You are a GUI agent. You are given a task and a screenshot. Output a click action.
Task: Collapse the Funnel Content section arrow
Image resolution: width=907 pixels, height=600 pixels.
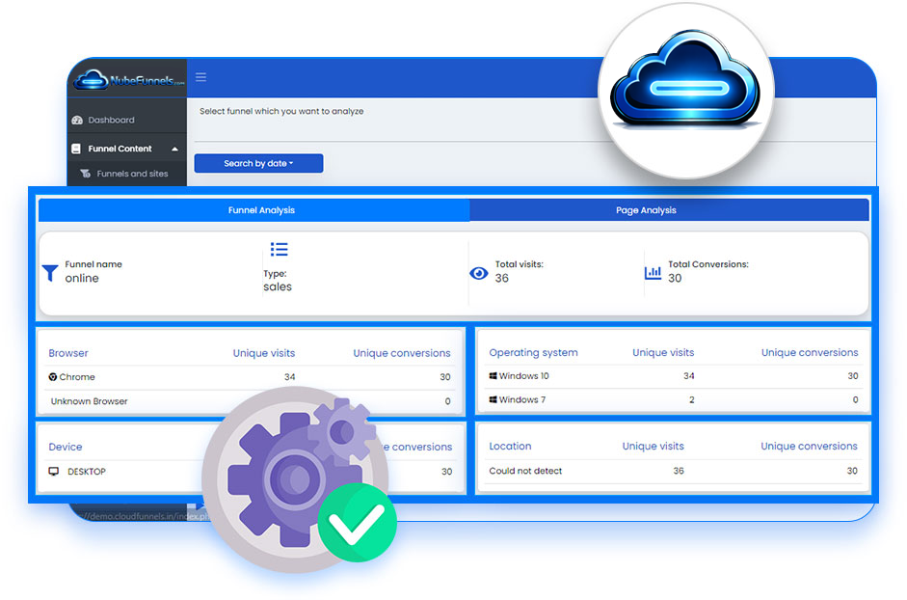(174, 149)
